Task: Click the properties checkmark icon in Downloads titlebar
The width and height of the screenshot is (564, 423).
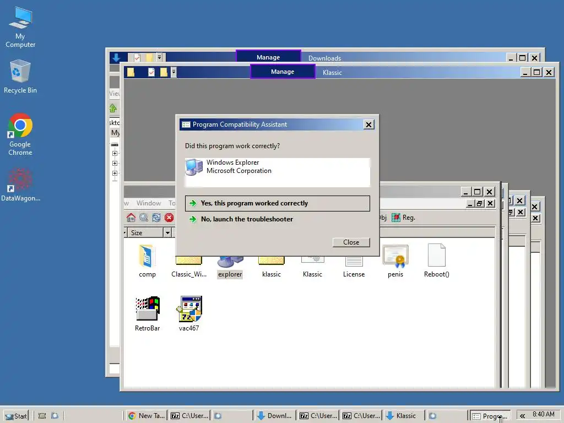Action: (x=137, y=57)
